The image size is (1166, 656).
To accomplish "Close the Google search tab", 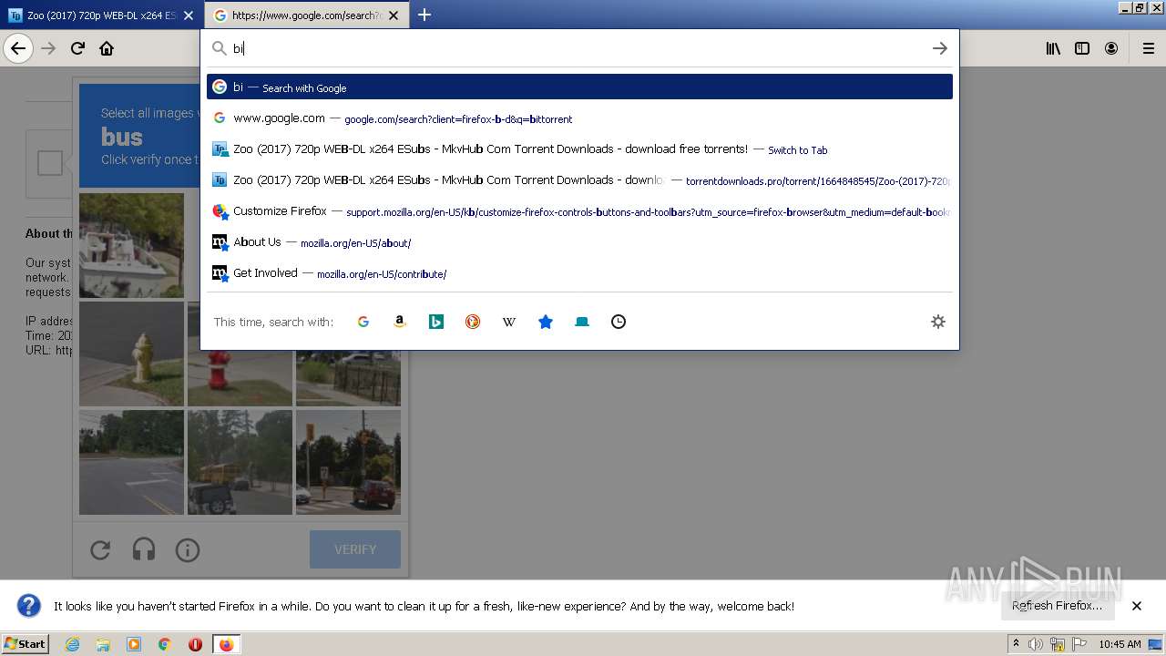I will [x=394, y=15].
